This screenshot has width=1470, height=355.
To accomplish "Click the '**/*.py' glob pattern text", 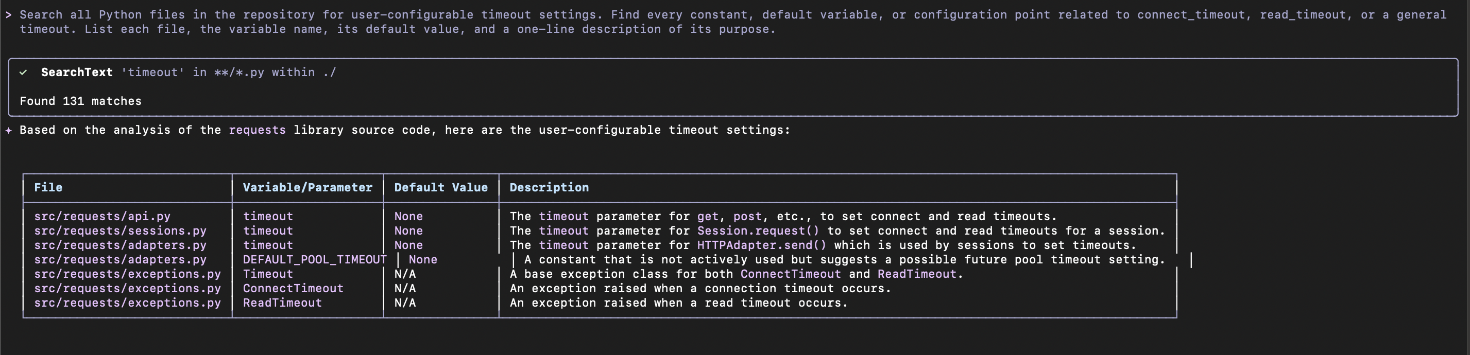I will pyautogui.click(x=239, y=73).
